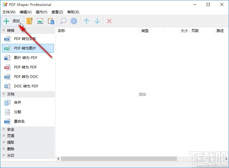This screenshot has width=229, height=168.
Task: Click the horizontal scrollbar thumb
Action: coord(119,159)
